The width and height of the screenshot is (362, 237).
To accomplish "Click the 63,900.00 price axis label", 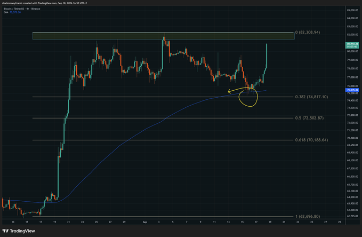I will (352, 203).
